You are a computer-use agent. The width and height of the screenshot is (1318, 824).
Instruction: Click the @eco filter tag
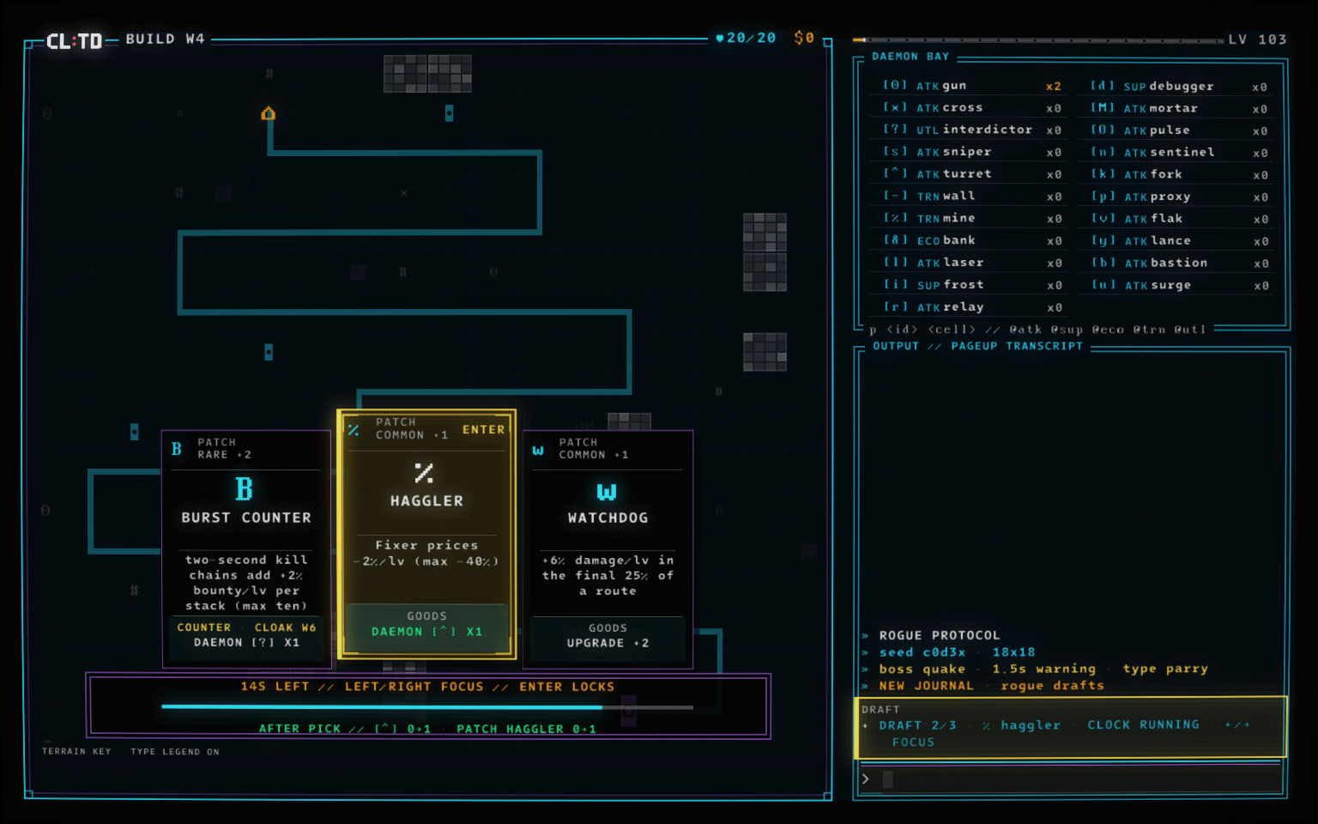1108,330
